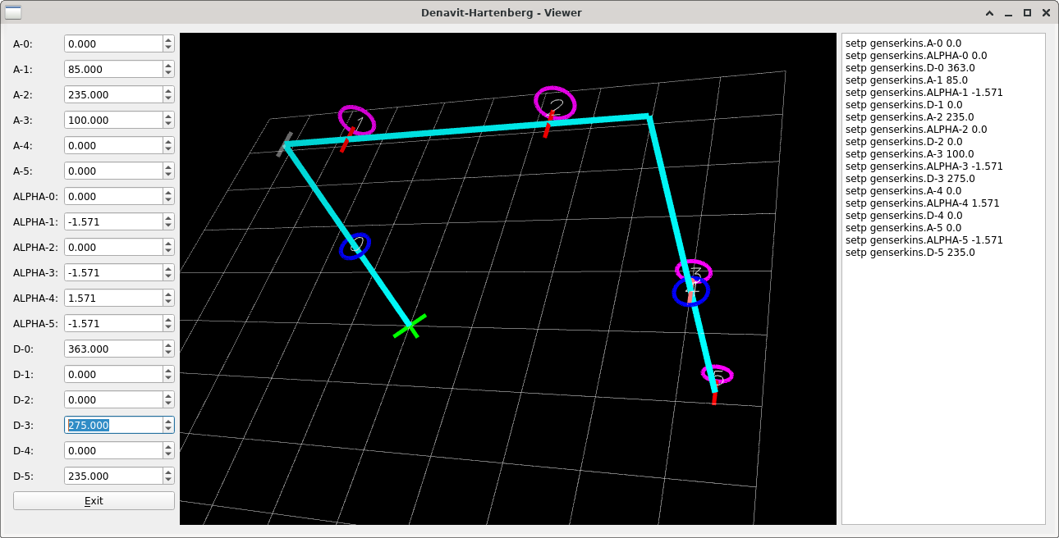Click the line 'setp genserkins.A-3 100.0'
The image size is (1059, 538).
[910, 154]
